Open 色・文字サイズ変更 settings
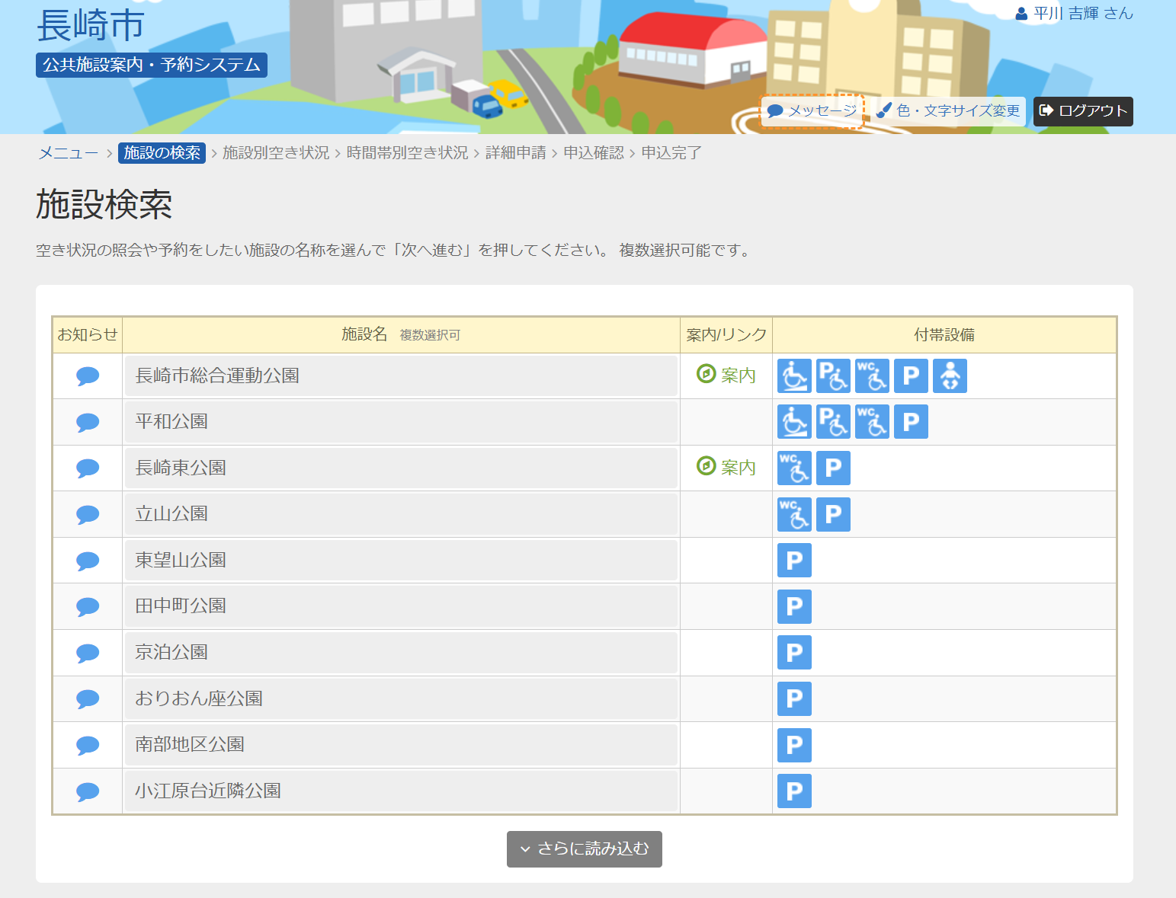 pyautogui.click(x=948, y=111)
